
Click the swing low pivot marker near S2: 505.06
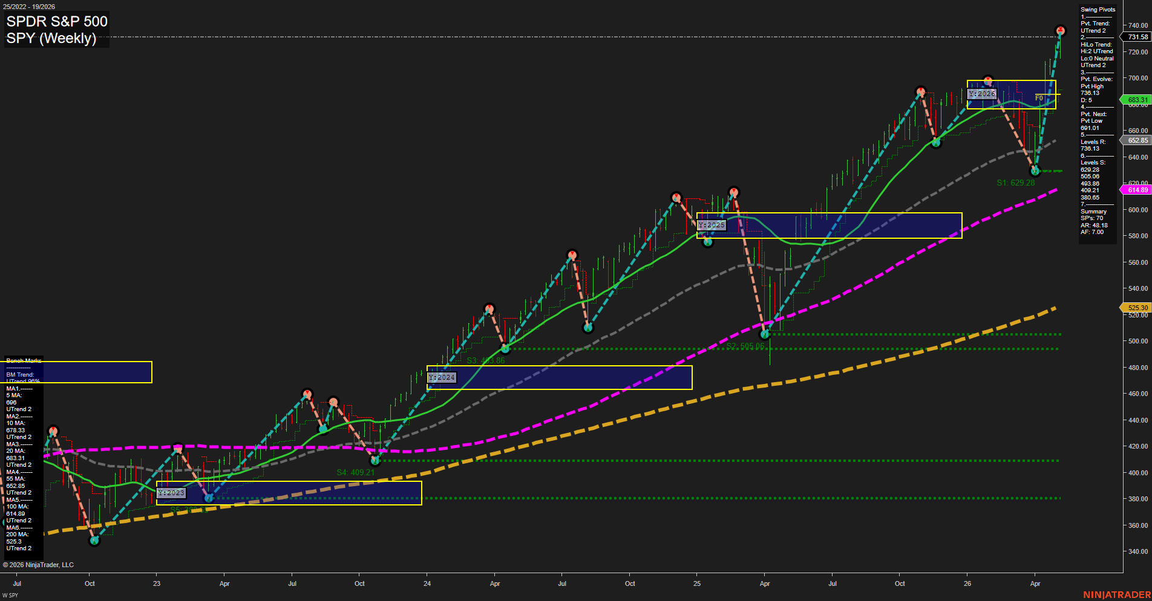pos(765,334)
